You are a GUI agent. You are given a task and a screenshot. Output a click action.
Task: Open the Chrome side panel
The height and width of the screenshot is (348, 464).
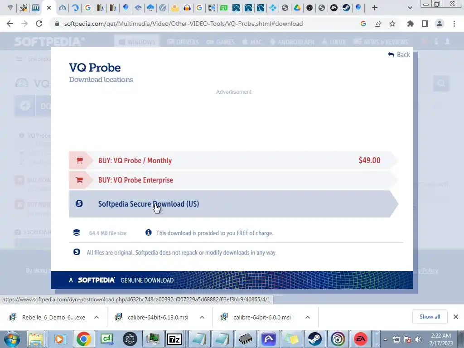click(x=425, y=24)
